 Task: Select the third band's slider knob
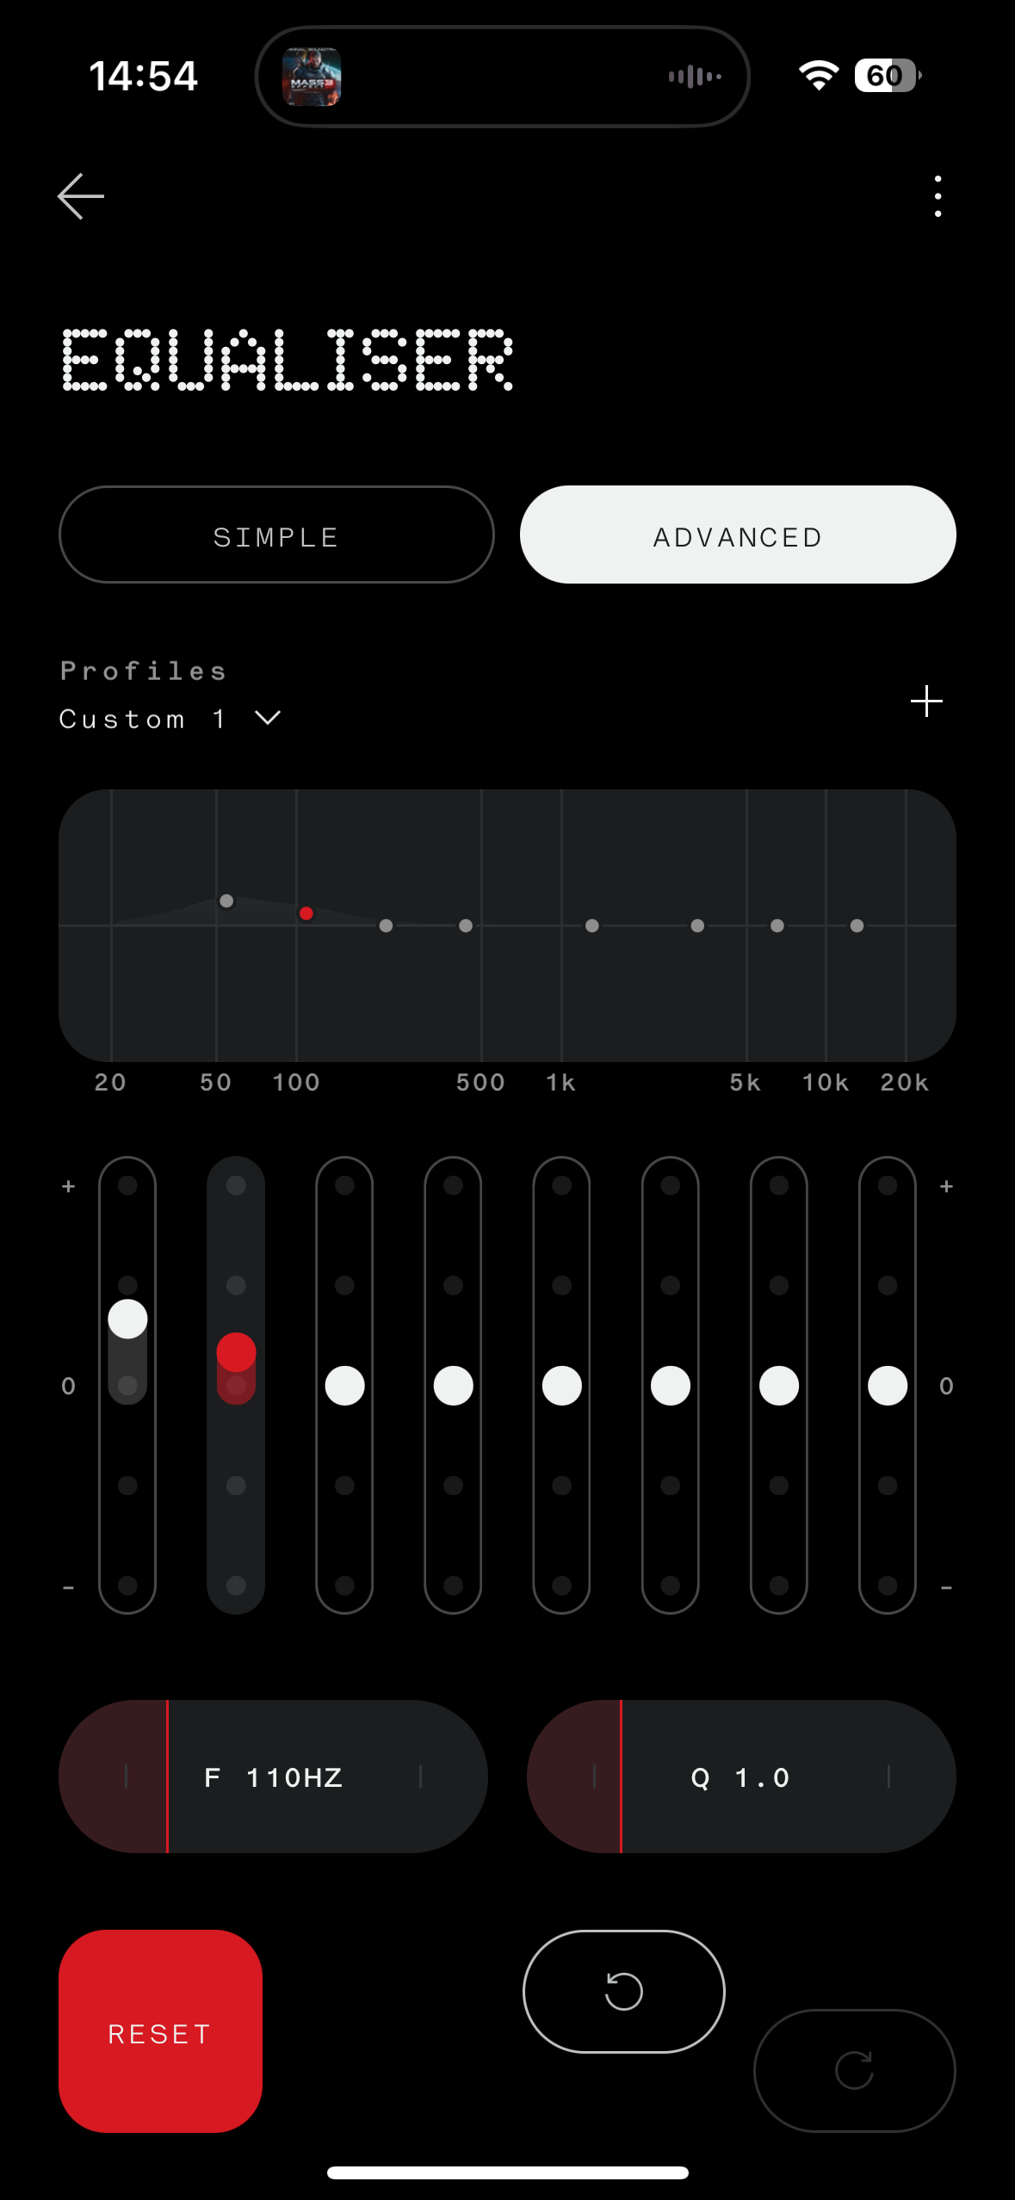[344, 1386]
